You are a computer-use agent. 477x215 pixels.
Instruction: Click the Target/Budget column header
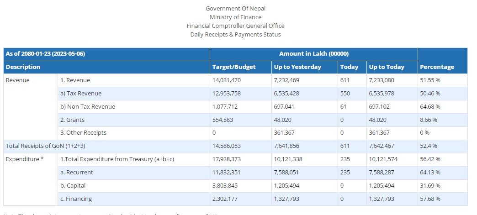(234, 67)
